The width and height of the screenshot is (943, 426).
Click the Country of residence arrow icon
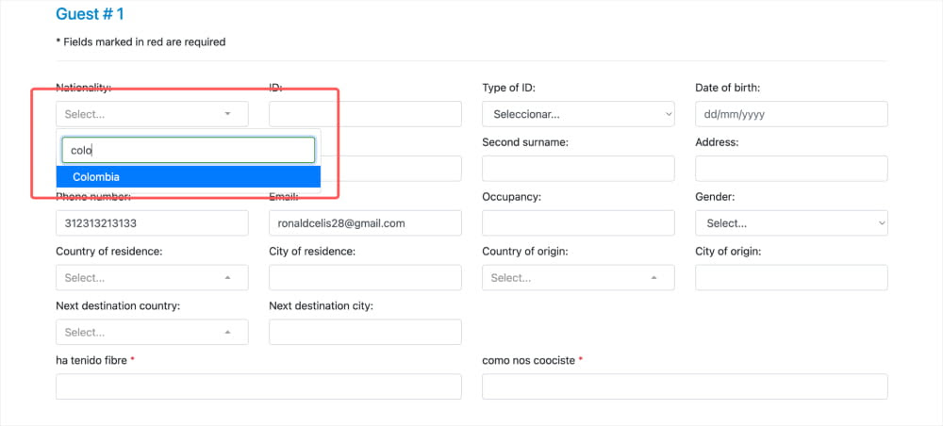click(227, 278)
